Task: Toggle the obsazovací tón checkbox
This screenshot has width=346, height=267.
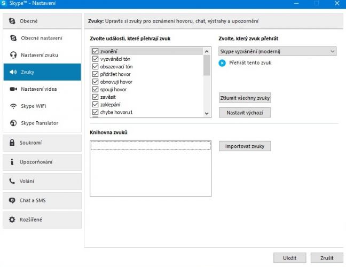Action: [96, 66]
